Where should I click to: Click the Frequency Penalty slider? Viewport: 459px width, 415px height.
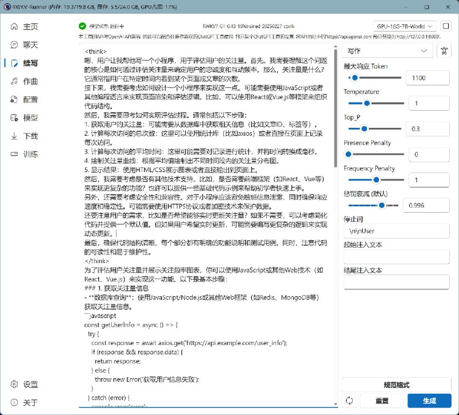pyautogui.click(x=376, y=180)
